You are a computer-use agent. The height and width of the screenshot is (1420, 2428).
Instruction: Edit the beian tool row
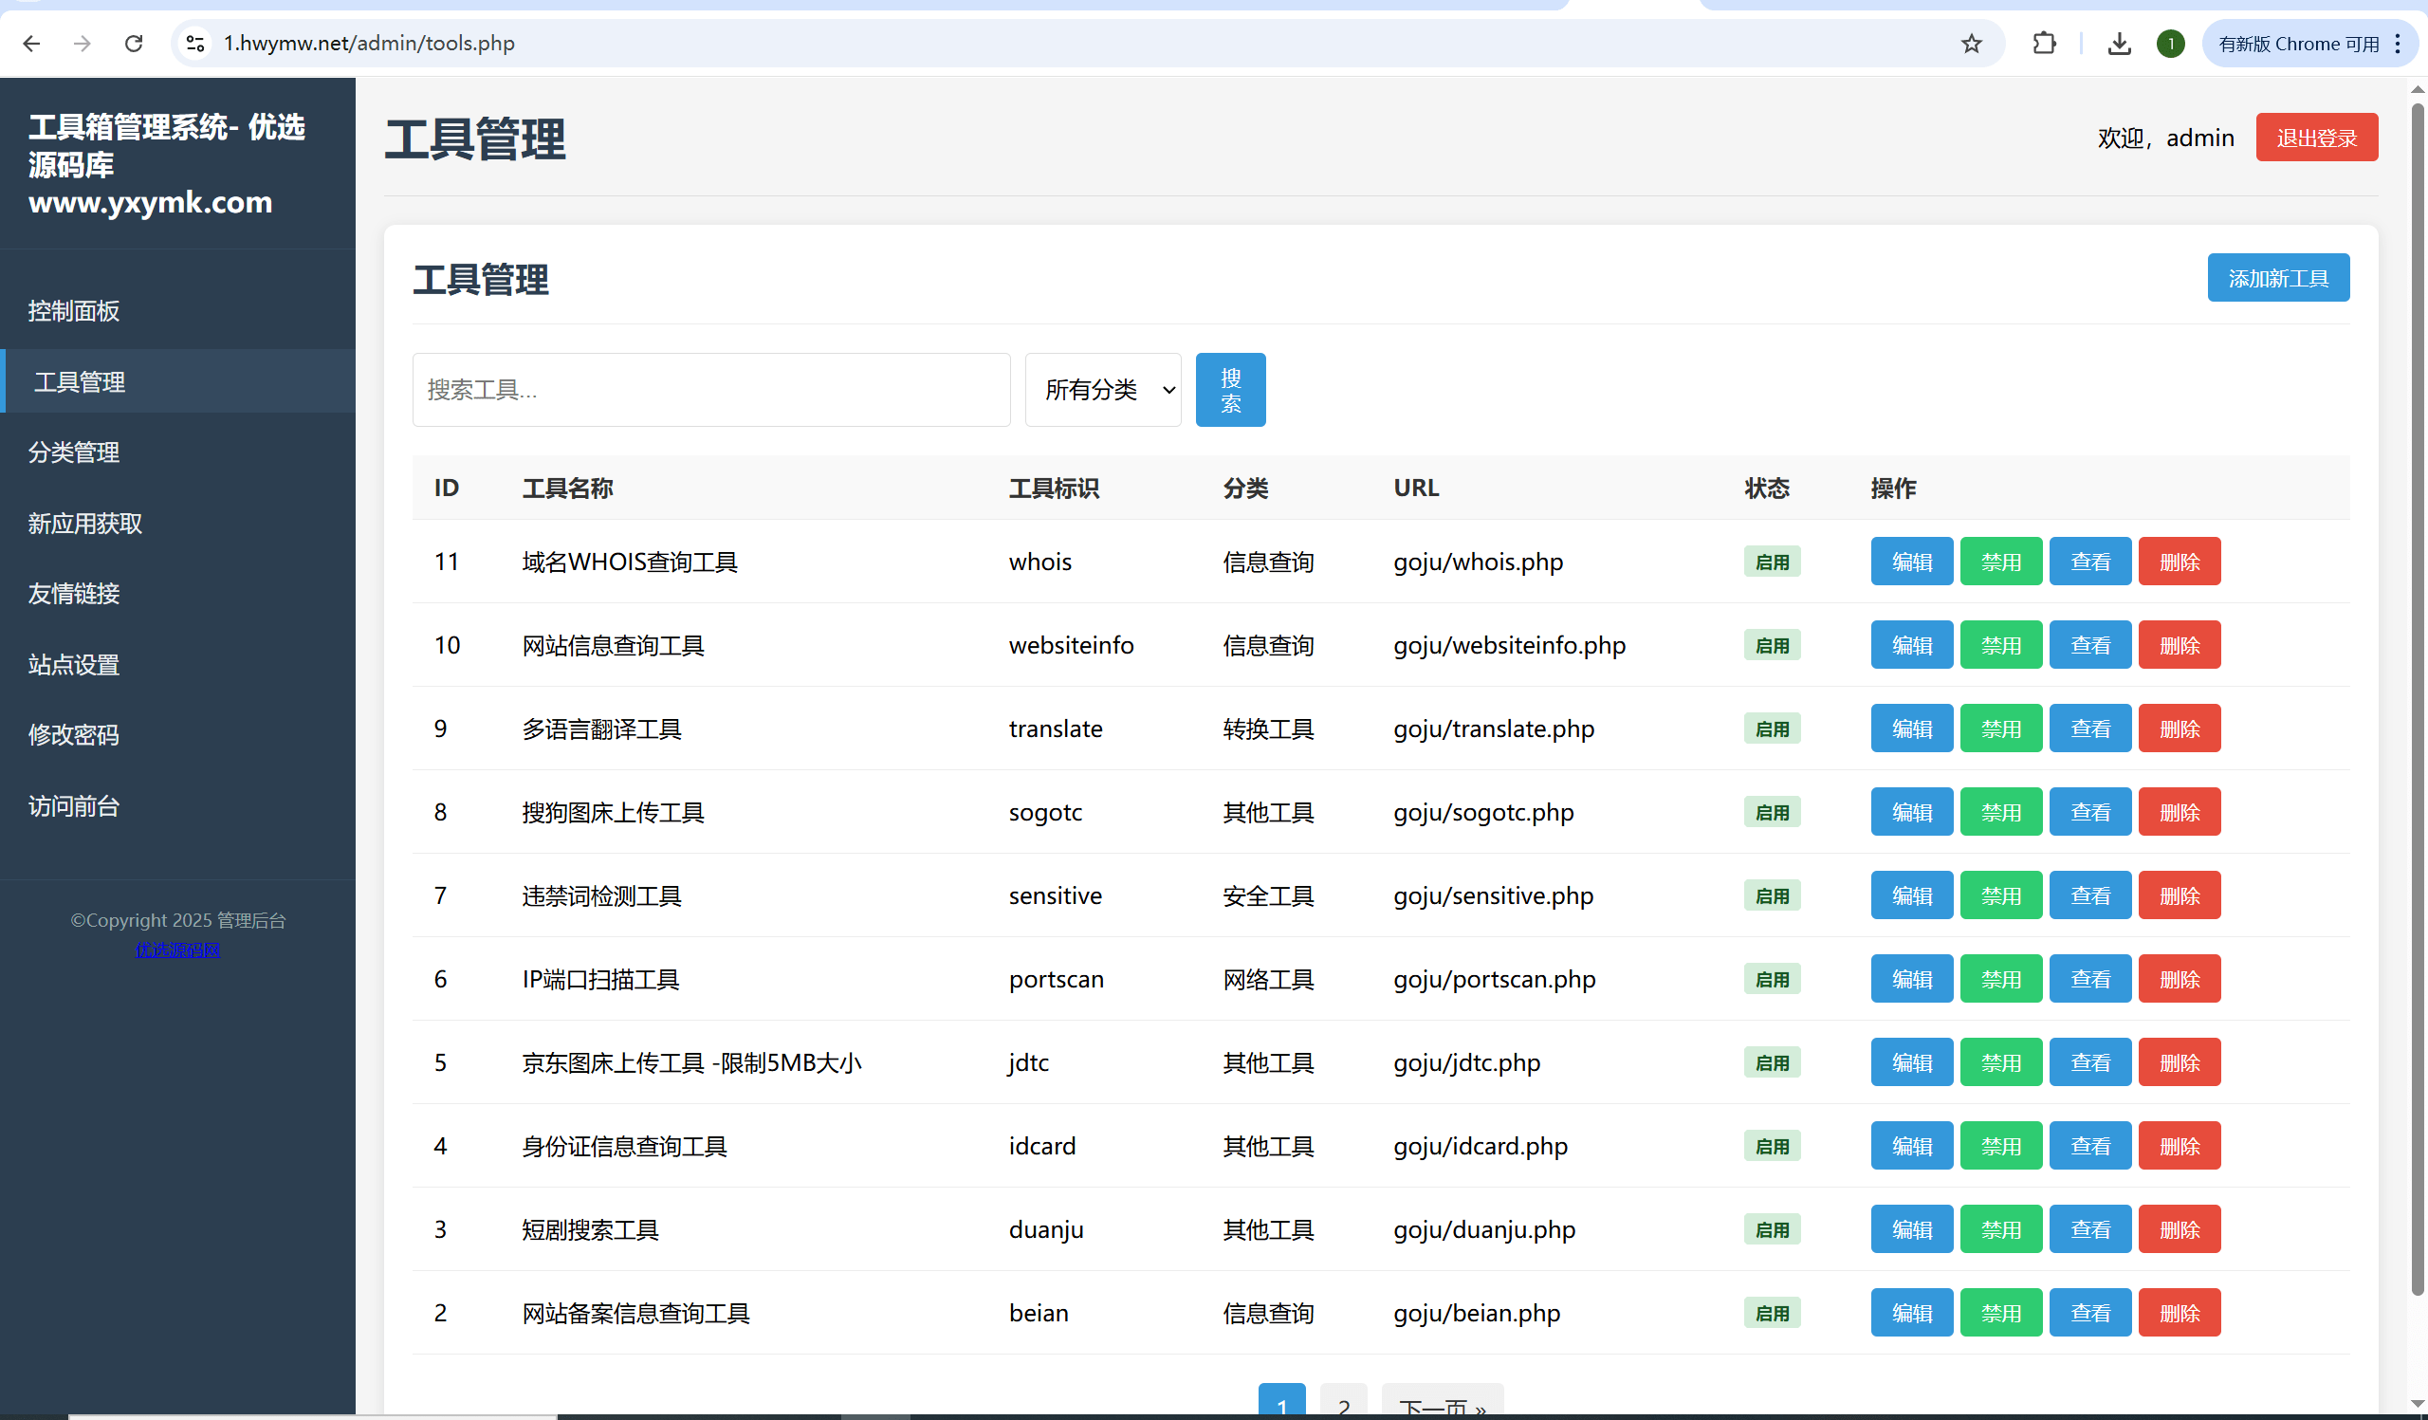1911,1313
